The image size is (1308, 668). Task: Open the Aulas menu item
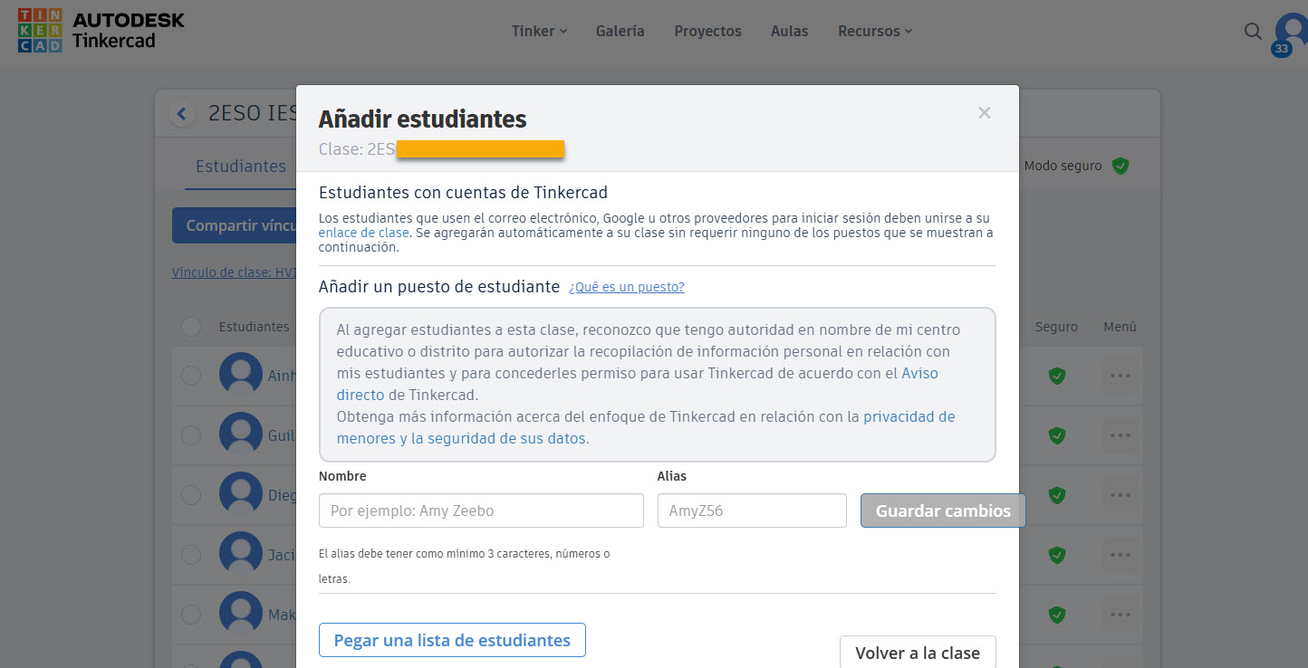[789, 31]
